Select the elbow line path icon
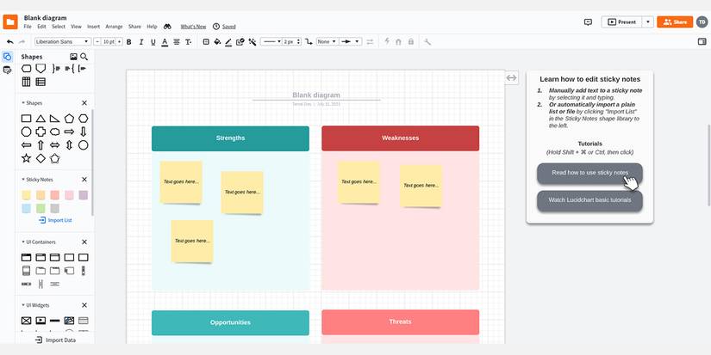 pos(309,41)
